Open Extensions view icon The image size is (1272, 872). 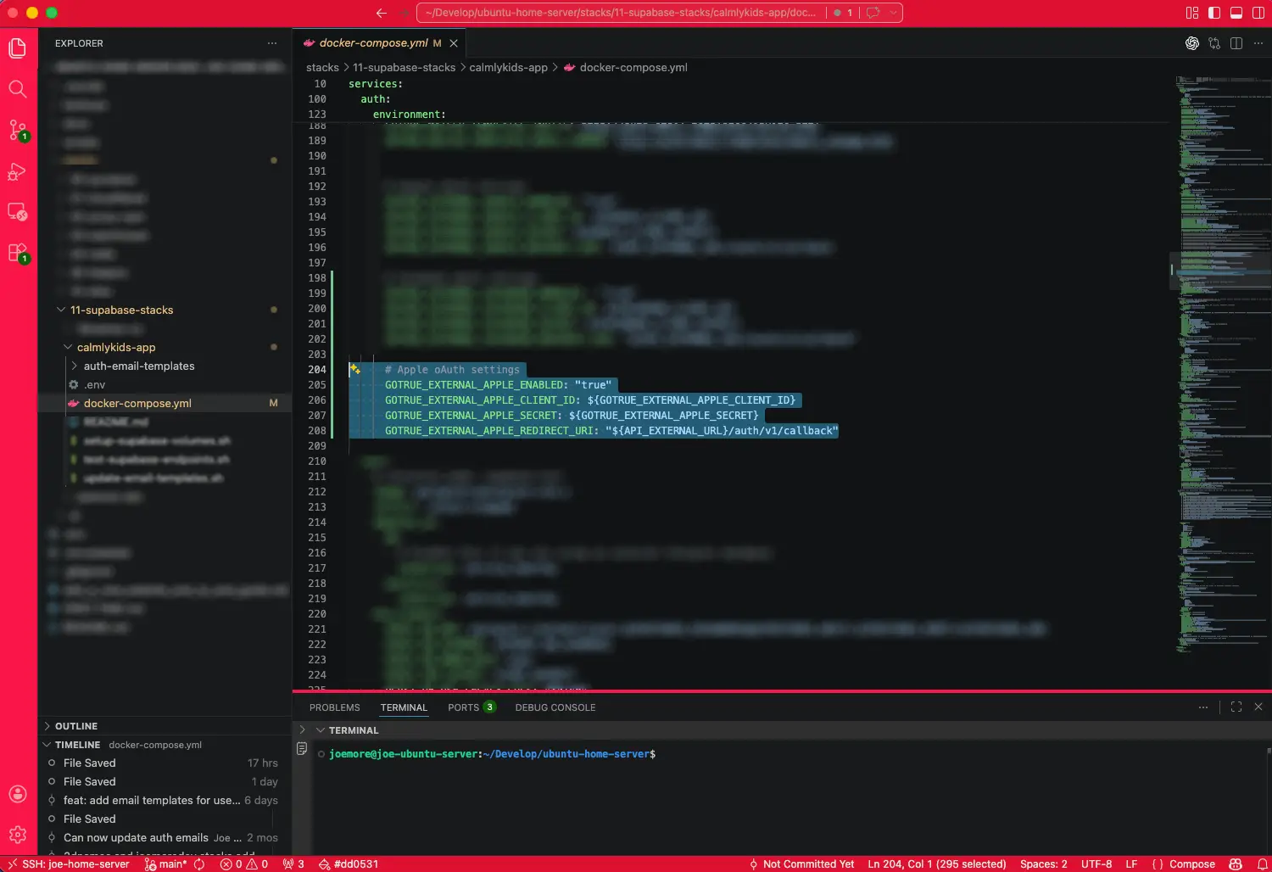pyautogui.click(x=18, y=253)
